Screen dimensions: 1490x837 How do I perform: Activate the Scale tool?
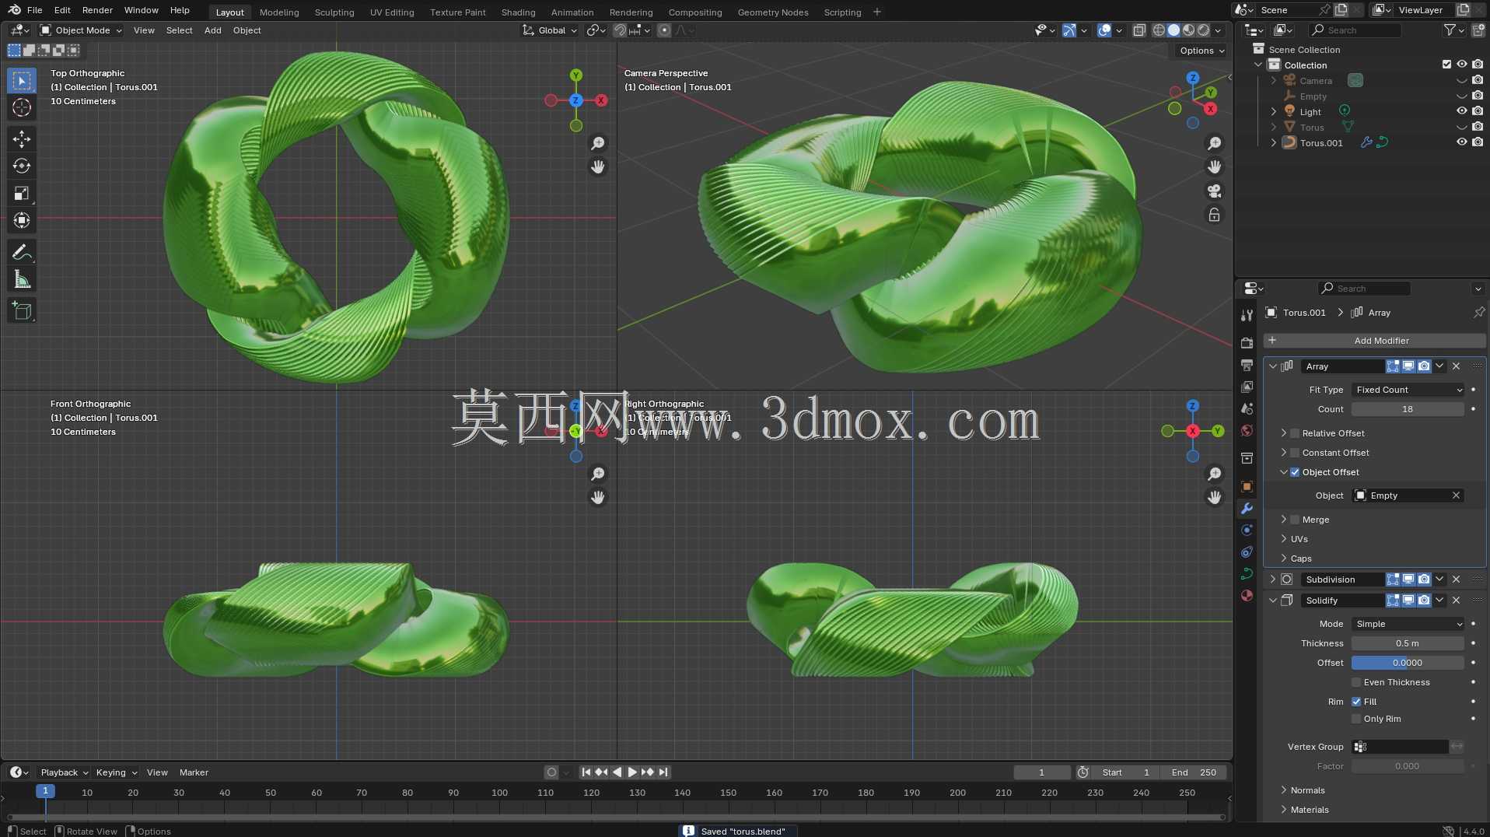pos(22,193)
